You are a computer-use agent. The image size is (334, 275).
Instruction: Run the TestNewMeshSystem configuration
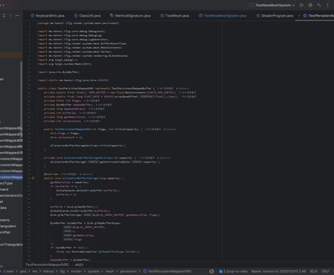[301, 5]
